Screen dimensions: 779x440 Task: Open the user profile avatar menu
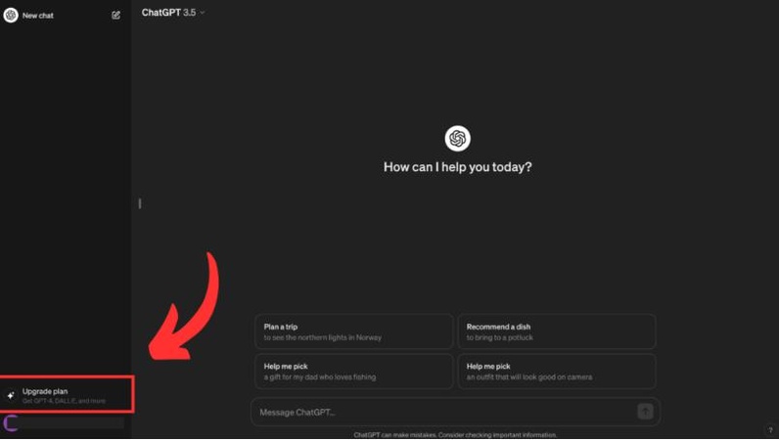[11, 423]
